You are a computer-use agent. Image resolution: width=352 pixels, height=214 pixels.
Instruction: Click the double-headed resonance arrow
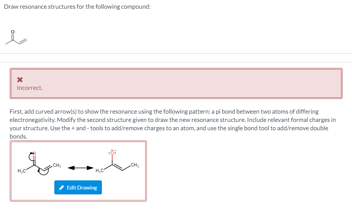[80, 168]
